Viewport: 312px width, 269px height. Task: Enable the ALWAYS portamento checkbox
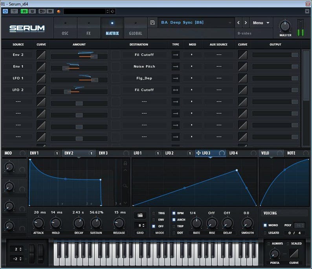click(269, 243)
